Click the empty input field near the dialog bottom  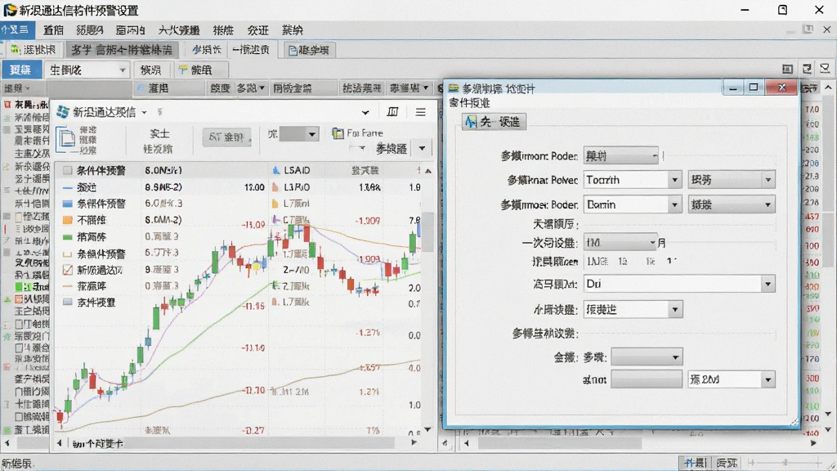pos(647,379)
